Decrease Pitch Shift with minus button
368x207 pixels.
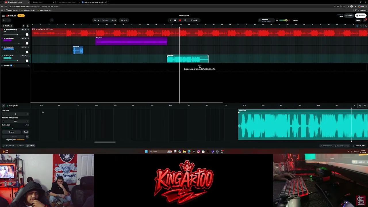[3, 114]
